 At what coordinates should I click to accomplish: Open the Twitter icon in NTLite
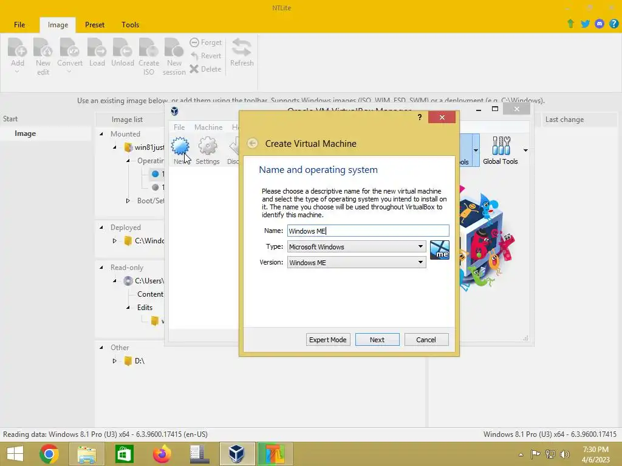585,24
